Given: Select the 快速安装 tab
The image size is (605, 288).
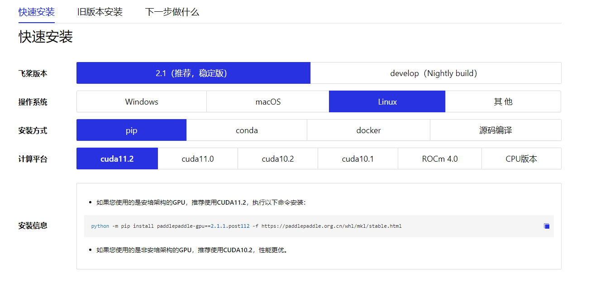Looking at the screenshot, I should [36, 12].
